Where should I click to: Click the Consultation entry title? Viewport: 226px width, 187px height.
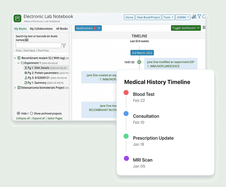tap(146, 116)
